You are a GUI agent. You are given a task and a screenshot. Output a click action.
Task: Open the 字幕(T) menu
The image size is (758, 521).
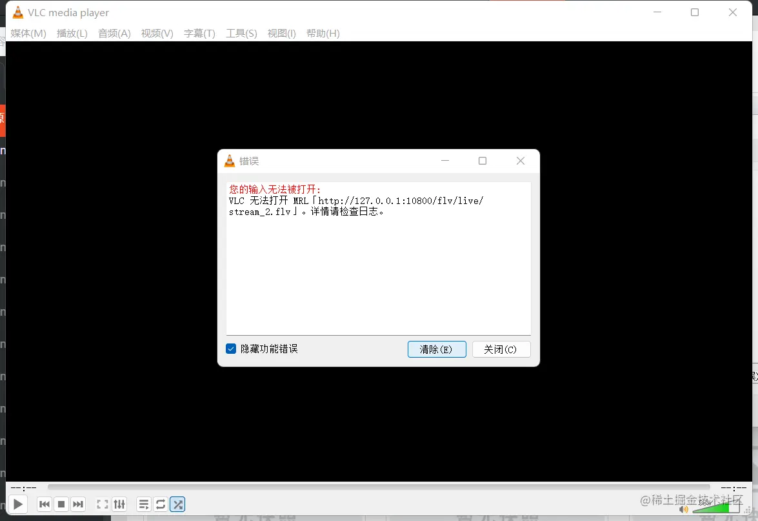click(x=199, y=34)
